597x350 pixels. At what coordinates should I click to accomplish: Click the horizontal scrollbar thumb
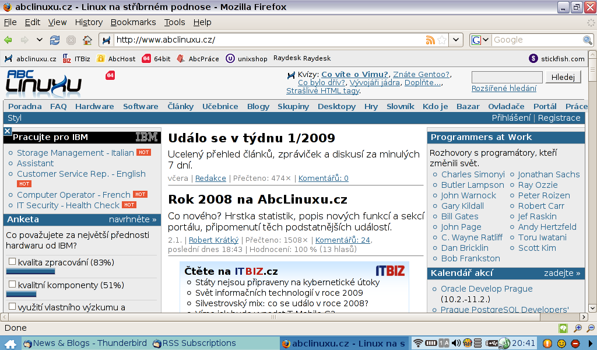coord(274,317)
